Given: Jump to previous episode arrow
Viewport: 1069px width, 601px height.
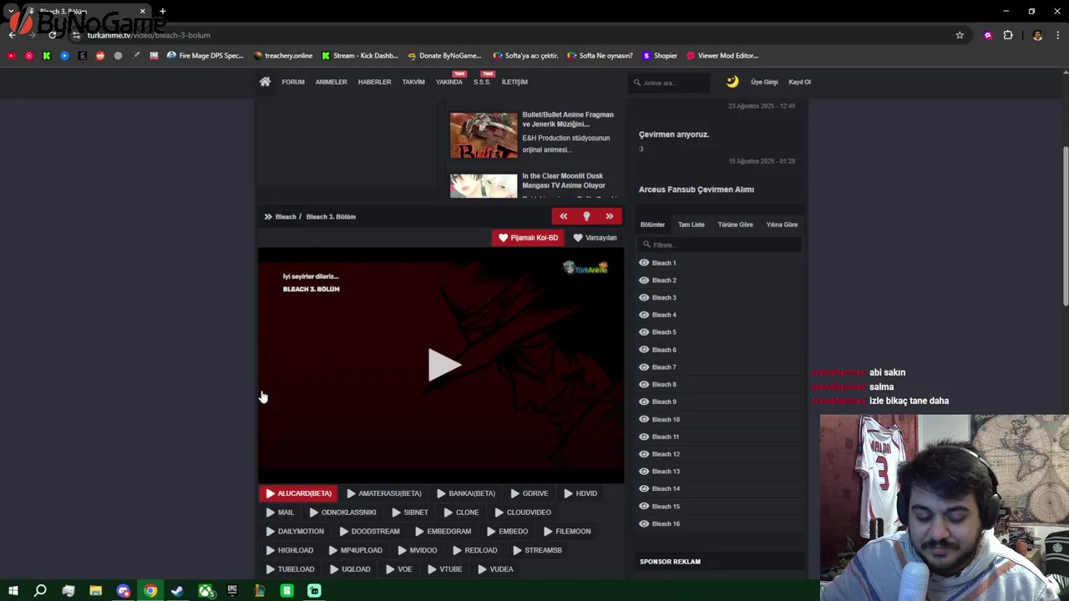Looking at the screenshot, I should pos(563,216).
